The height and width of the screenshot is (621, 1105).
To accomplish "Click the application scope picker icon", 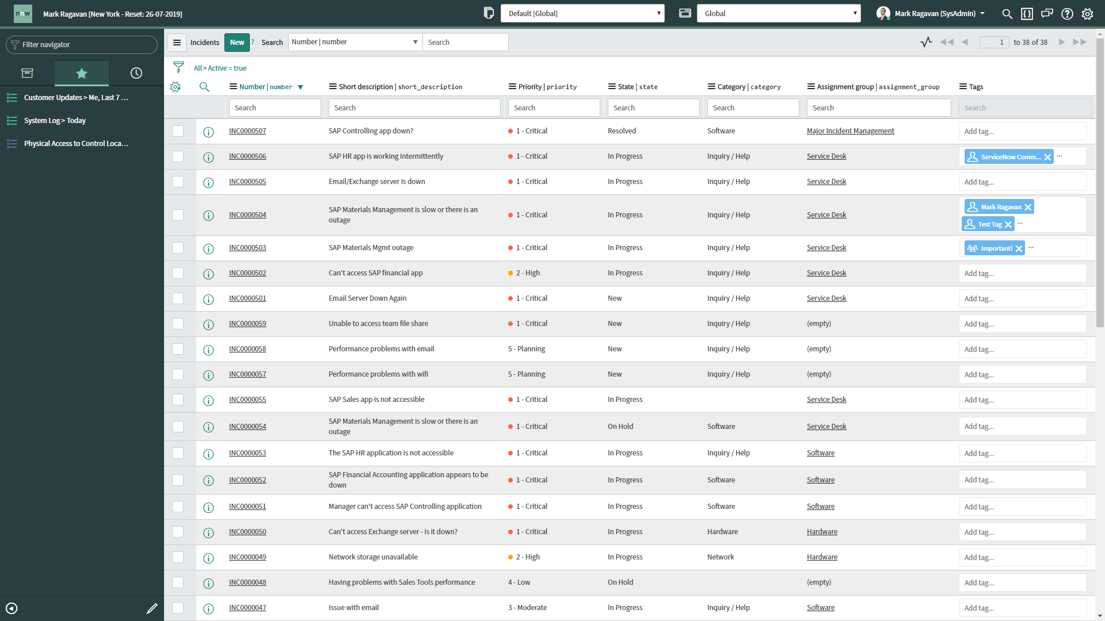I will (x=685, y=13).
